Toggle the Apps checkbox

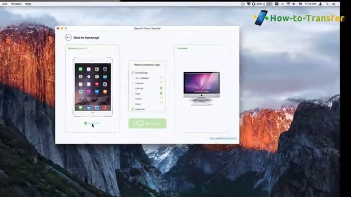[x=133, y=94]
